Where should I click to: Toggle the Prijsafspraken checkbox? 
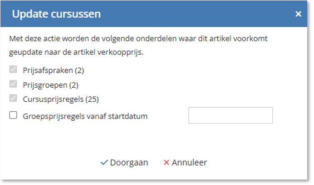[x=13, y=70]
